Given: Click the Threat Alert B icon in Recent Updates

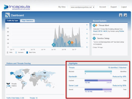Looking at the screenshot, I should (x=94, y=25).
